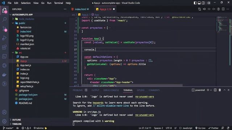The width and height of the screenshot is (232, 130).
Task: Open the Source Control view
Action: (4, 29)
